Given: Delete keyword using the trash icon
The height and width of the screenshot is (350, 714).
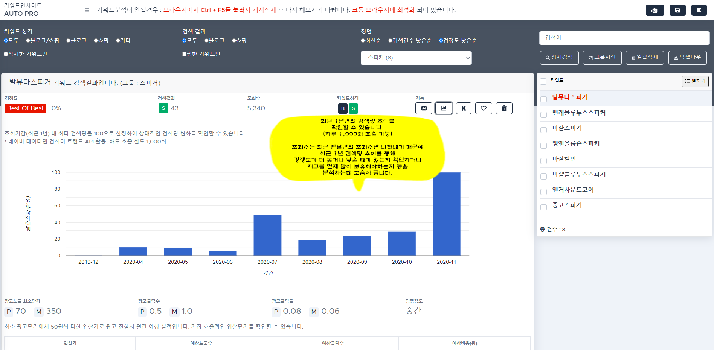Looking at the screenshot, I should pos(504,108).
